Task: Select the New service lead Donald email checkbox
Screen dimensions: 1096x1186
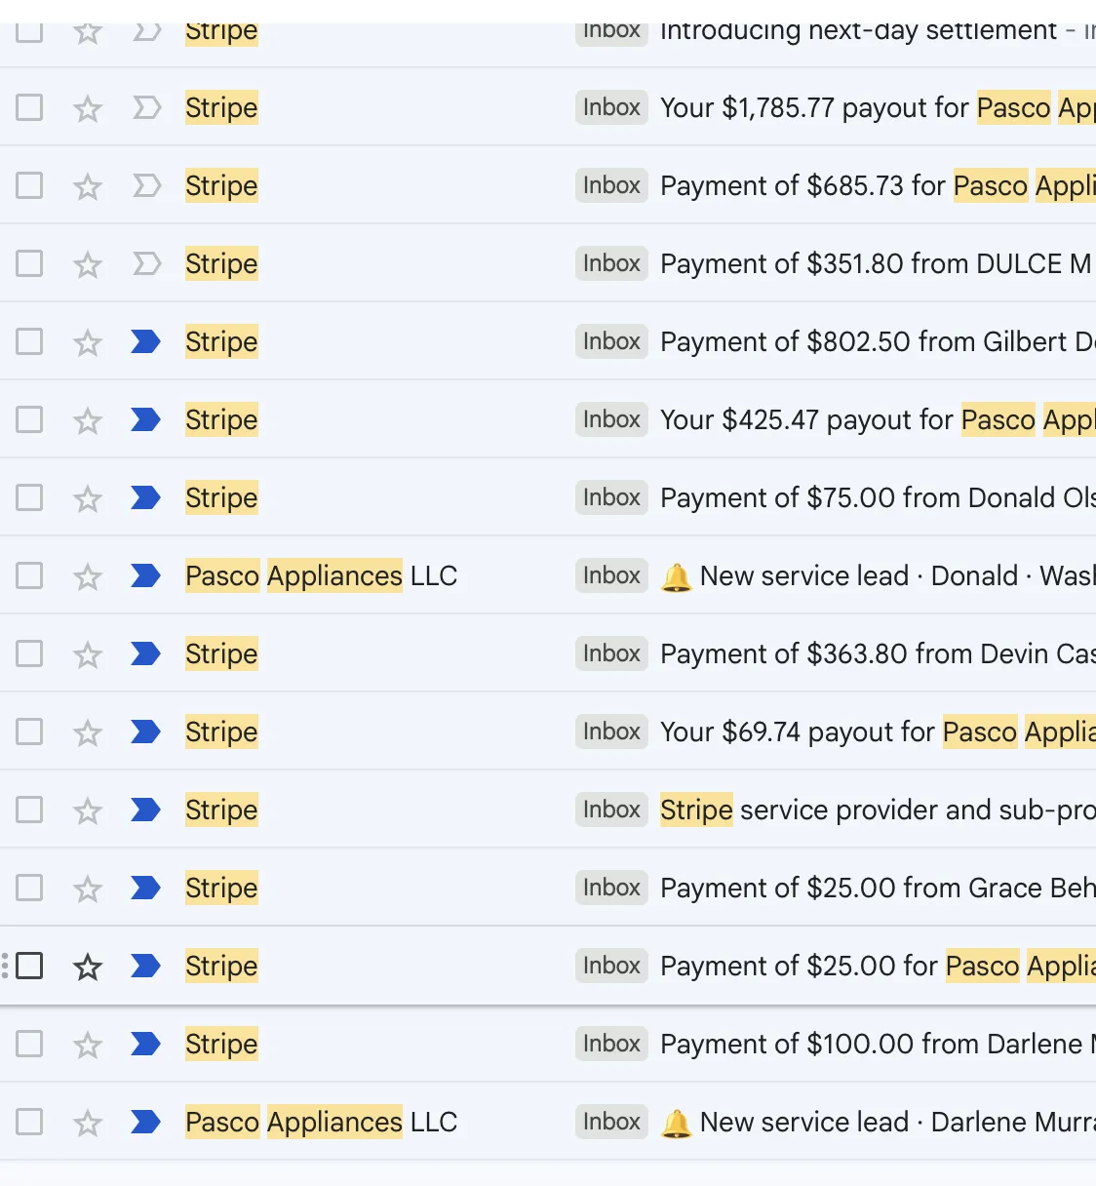Action: click(29, 575)
